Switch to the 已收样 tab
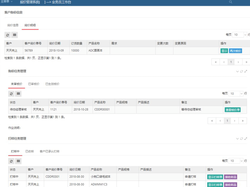This screenshot has width=250, height=187. [x=29, y=151]
